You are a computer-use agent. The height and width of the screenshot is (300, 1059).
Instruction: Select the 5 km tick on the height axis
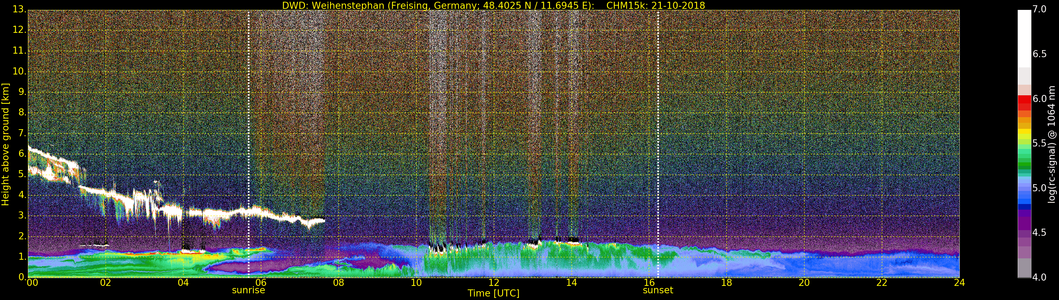(22, 174)
